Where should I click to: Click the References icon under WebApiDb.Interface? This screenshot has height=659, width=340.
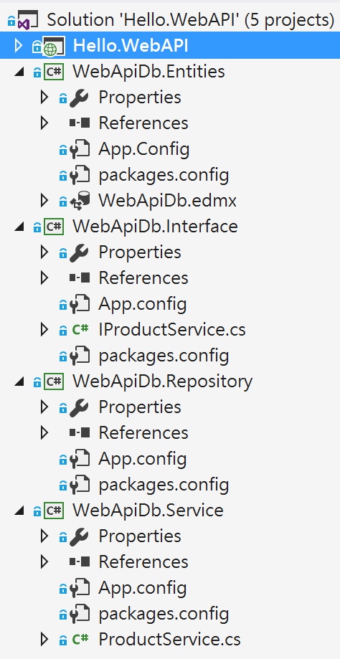tap(79, 278)
